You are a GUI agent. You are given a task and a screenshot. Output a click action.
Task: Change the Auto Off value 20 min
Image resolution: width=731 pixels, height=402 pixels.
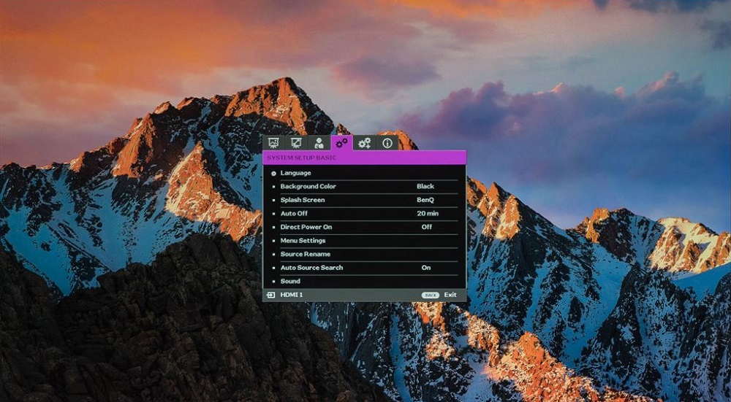click(x=428, y=214)
